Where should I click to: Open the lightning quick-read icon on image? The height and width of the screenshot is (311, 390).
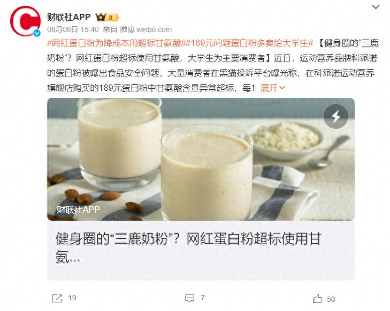tap(335, 116)
